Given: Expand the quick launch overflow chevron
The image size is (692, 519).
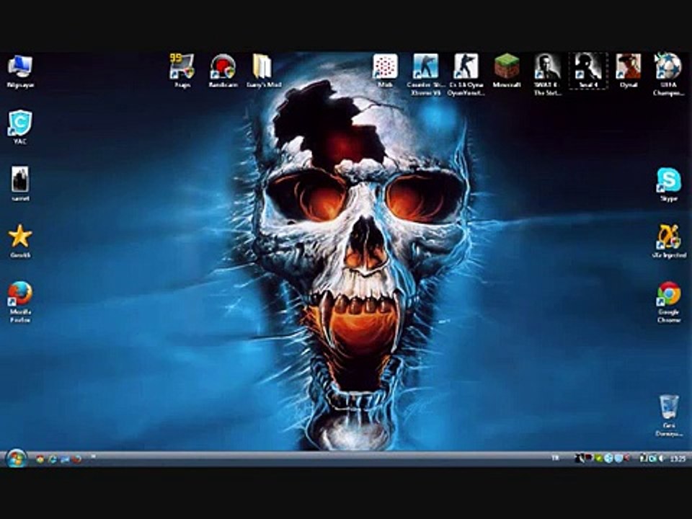Looking at the screenshot, I should click(x=93, y=456).
